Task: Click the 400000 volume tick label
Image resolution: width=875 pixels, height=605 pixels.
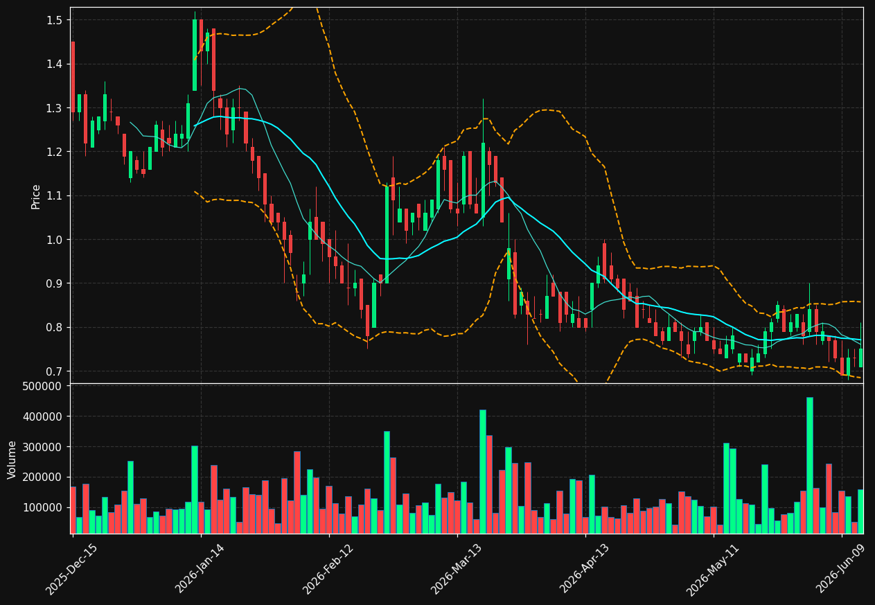Action: (42, 417)
